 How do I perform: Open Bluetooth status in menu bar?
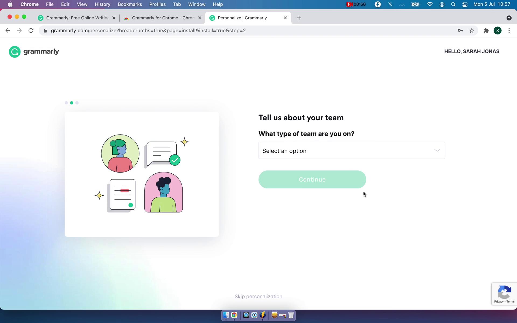390,4
